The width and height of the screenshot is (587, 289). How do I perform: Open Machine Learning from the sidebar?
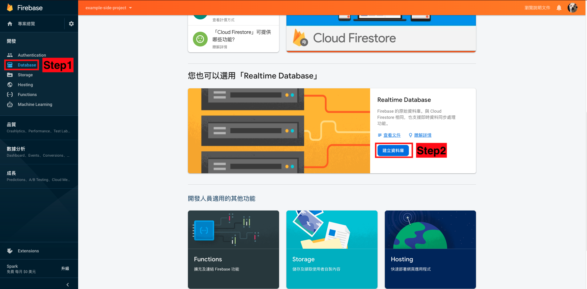tap(35, 104)
